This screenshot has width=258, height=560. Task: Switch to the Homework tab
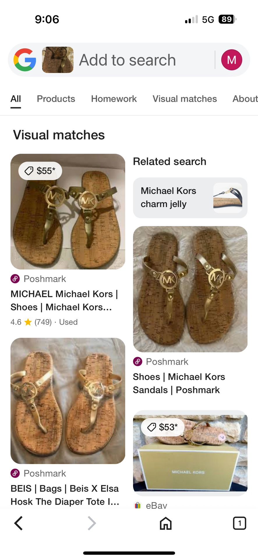point(114,99)
